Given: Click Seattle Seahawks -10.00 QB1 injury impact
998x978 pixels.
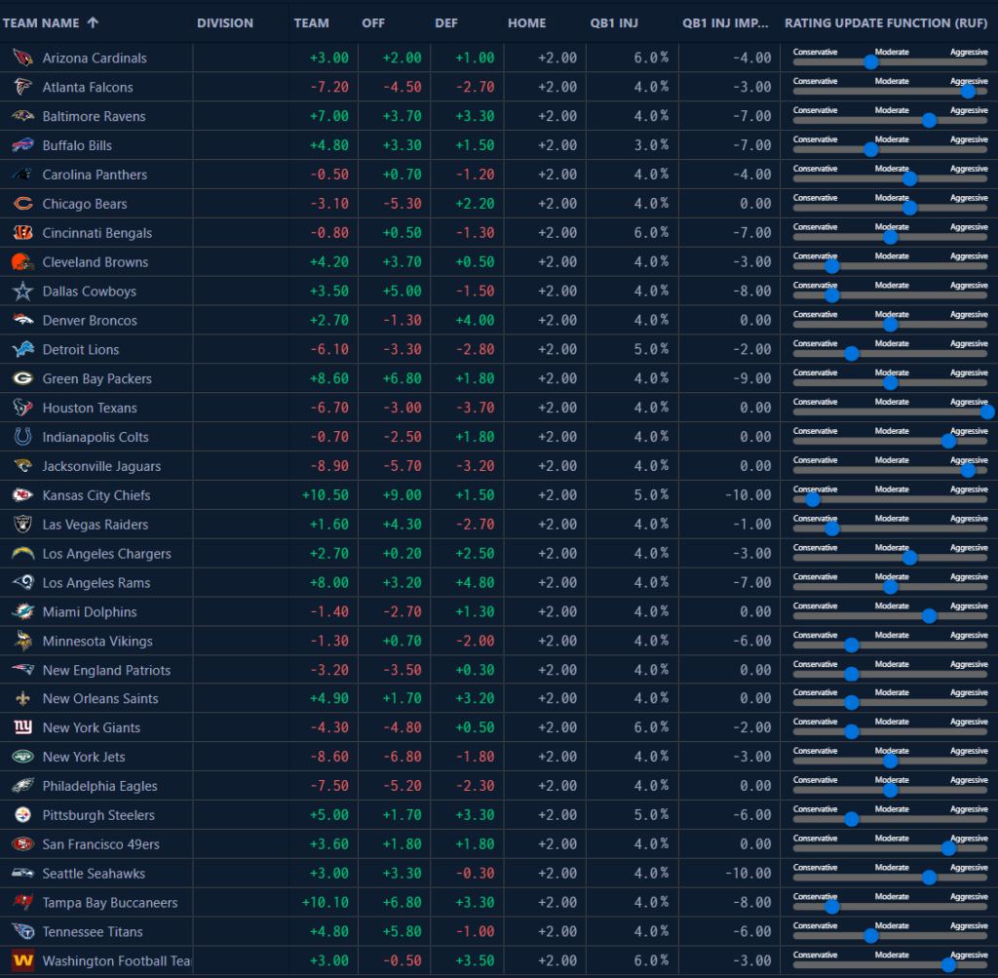Looking at the screenshot, I should point(748,874).
